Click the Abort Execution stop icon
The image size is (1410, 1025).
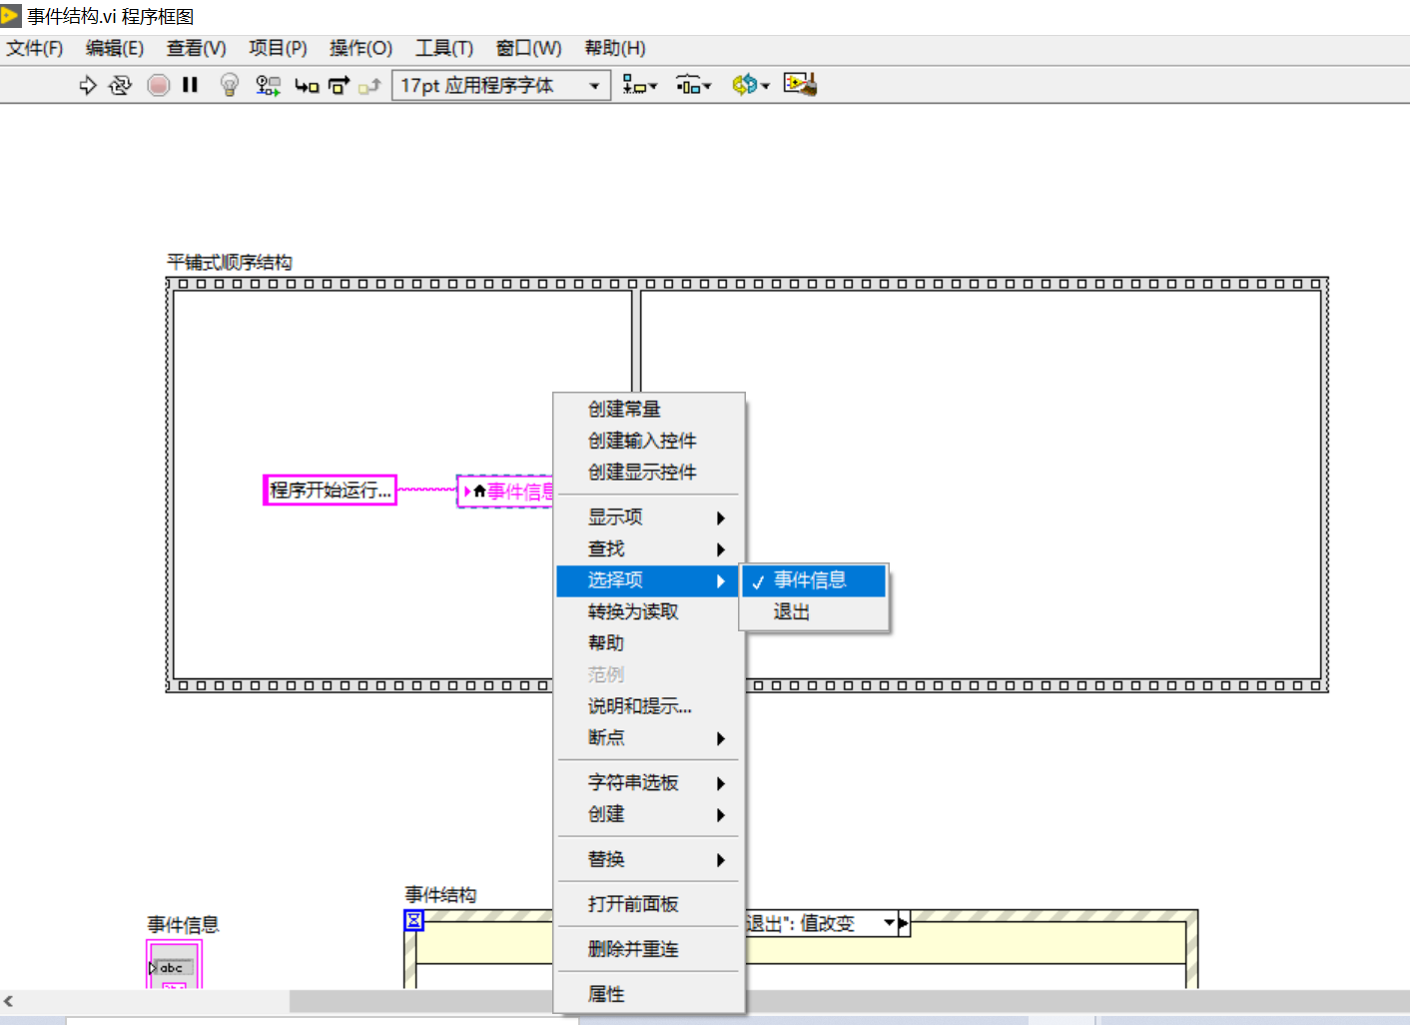coord(158,86)
